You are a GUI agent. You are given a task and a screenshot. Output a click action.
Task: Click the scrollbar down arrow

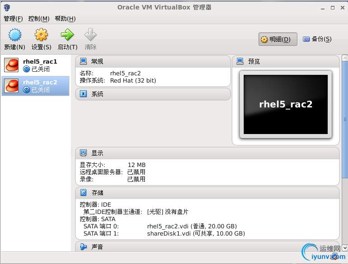(x=345, y=248)
